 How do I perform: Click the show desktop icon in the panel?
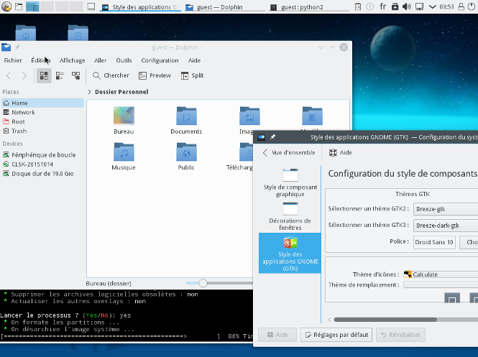click(x=91, y=6)
